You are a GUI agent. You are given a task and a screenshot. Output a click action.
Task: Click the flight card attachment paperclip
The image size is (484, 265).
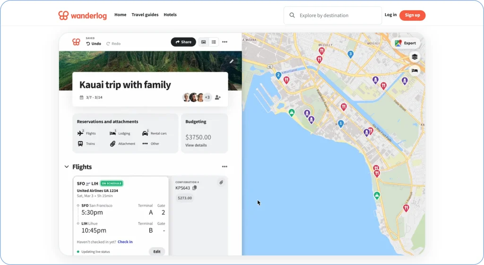[221, 182]
